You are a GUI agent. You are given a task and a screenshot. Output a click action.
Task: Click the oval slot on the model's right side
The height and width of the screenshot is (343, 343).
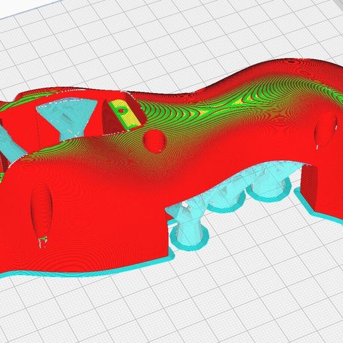tap(326, 131)
